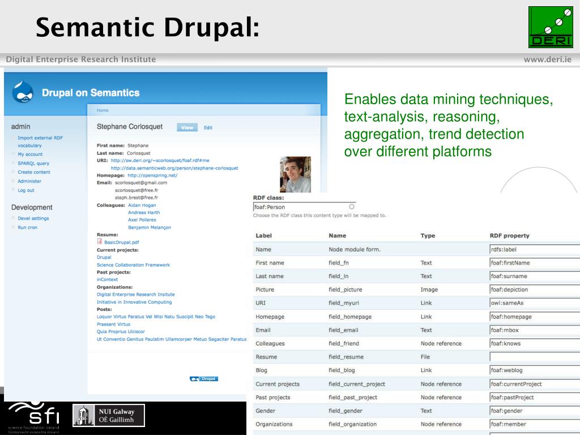Click the foaf:depiction property field
580x435 pixels.
[535, 289]
